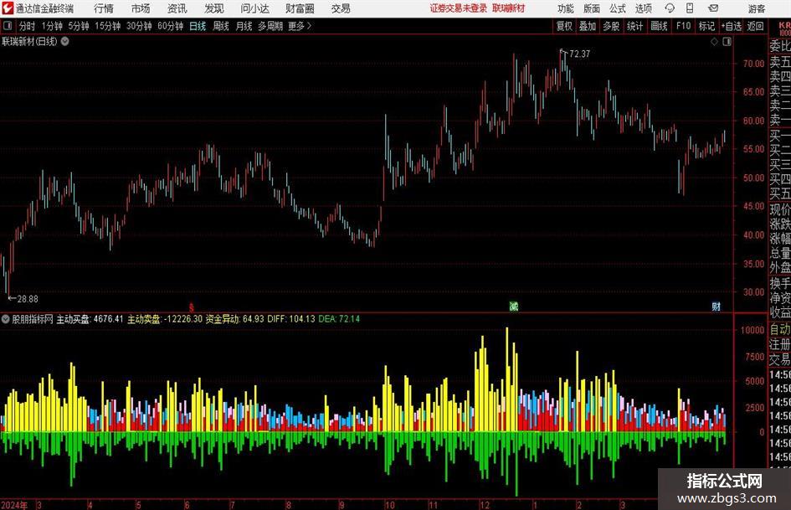The height and width of the screenshot is (510, 791).
Task: Click the 返回 back button
Action: pos(755,26)
